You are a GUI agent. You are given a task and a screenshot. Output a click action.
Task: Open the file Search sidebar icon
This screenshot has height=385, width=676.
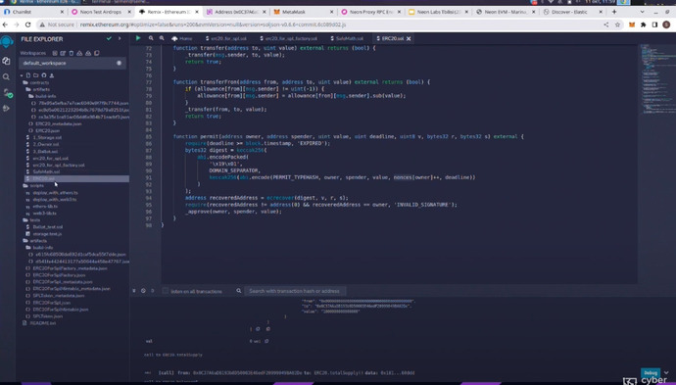6,77
